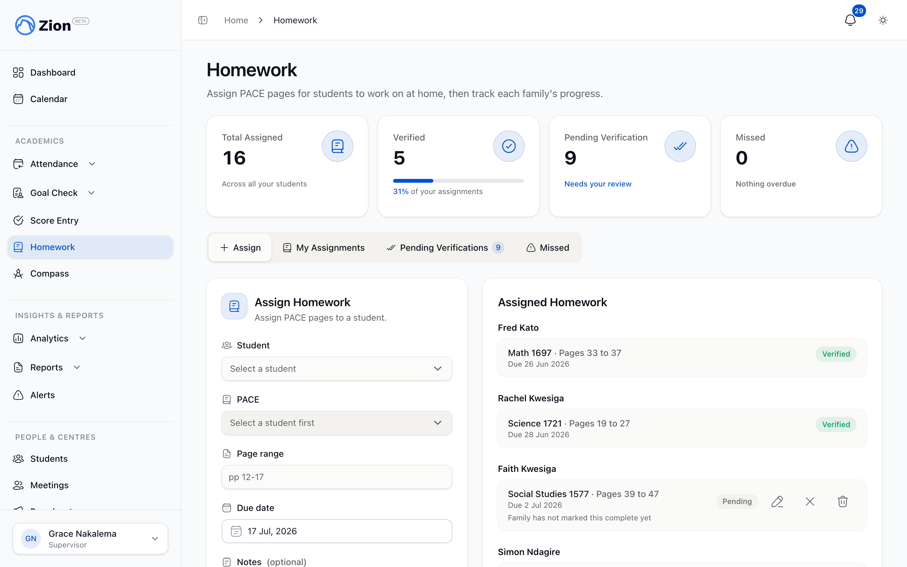Open the Select a student dropdown
Screen dimensions: 907x567
tap(337, 369)
